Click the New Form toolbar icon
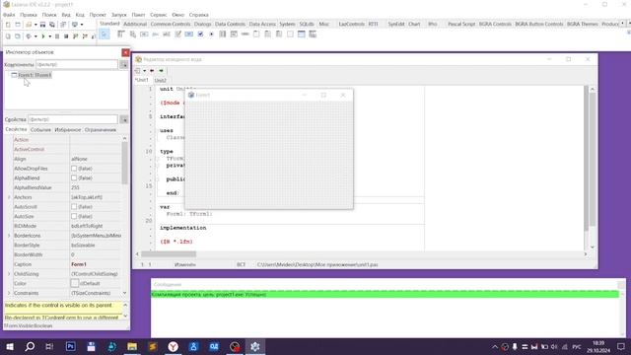 click(x=18, y=25)
